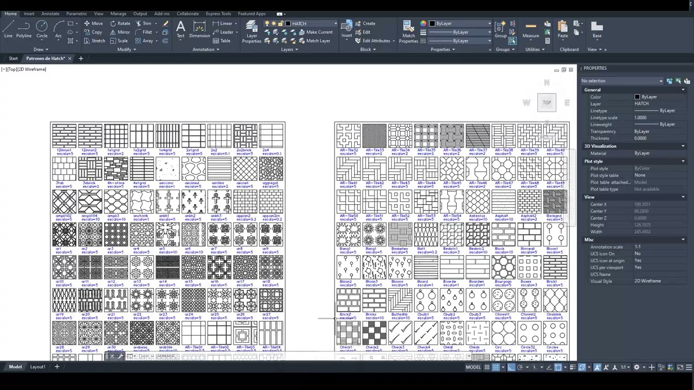Open the HATCH layer dropdown
Screen dimensions: 694x390
click(335, 24)
